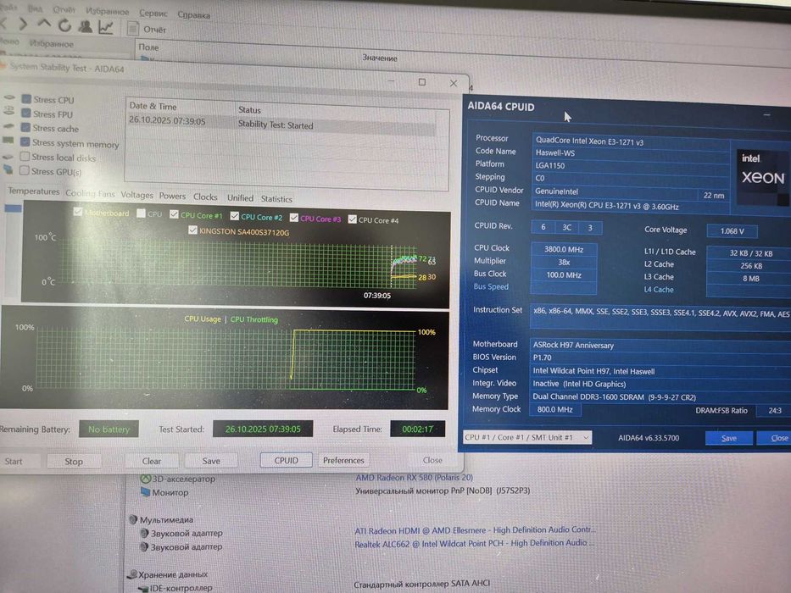Click the CPU Throttling graph label
The width and height of the screenshot is (791, 593).
[x=253, y=319]
